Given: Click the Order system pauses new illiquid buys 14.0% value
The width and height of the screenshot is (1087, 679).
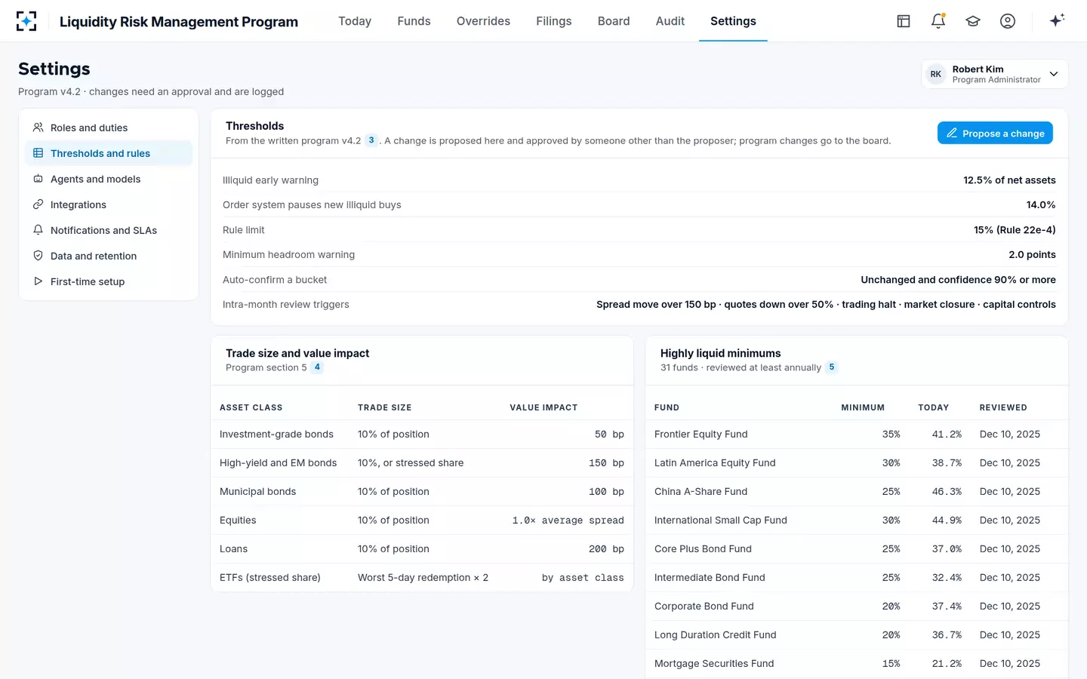Looking at the screenshot, I should (x=1041, y=205).
